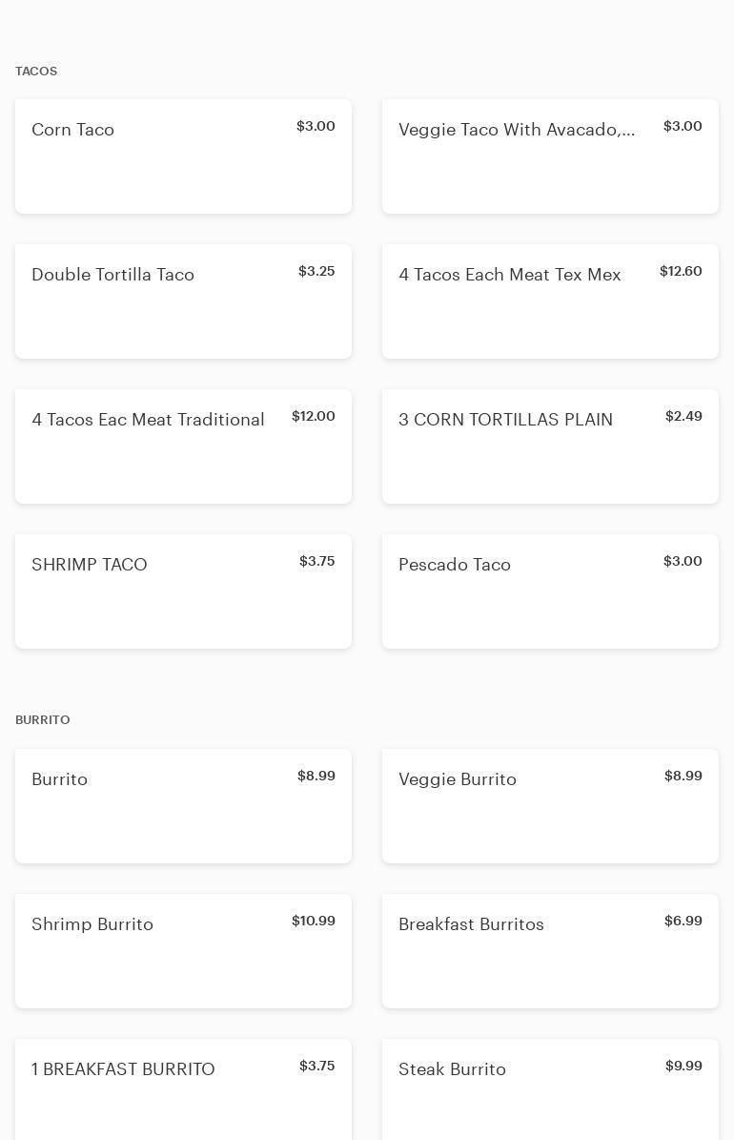Select the Shrimp Burrito item
734x1140 pixels.
[x=183, y=951]
